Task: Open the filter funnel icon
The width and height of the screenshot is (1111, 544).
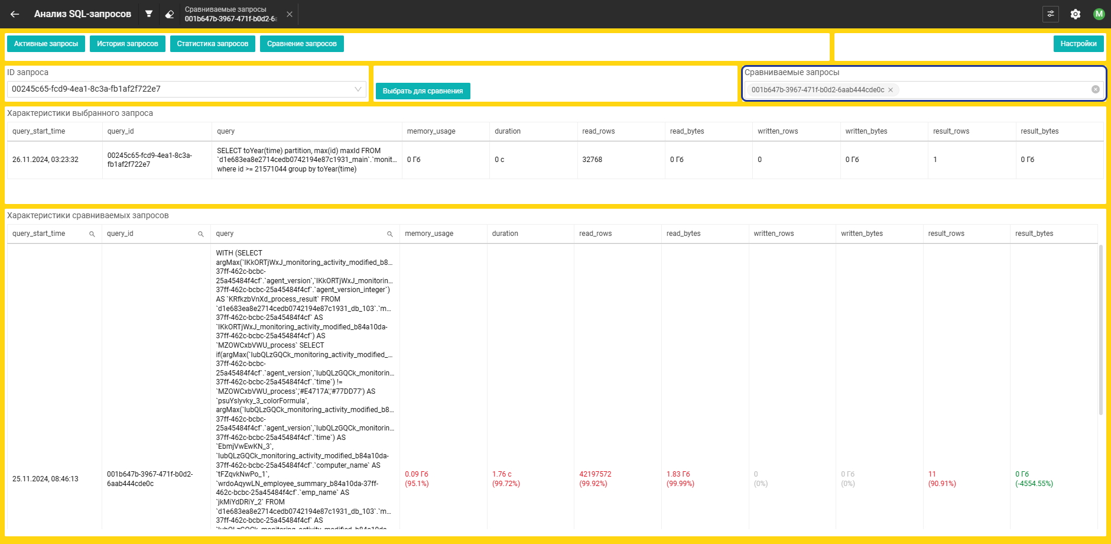Action: point(149,14)
